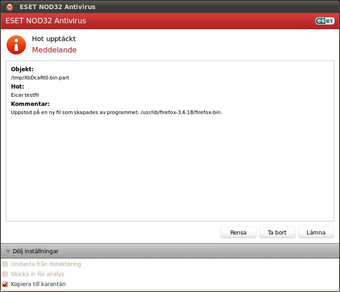Choose the Lämna button
The height and width of the screenshot is (292, 340).
coord(316,233)
